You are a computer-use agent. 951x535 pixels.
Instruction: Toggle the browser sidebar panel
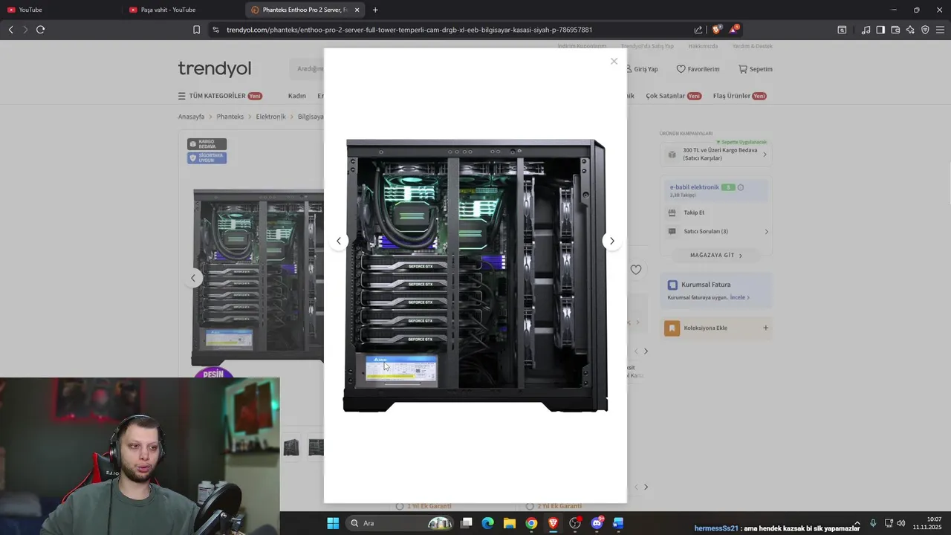(880, 30)
